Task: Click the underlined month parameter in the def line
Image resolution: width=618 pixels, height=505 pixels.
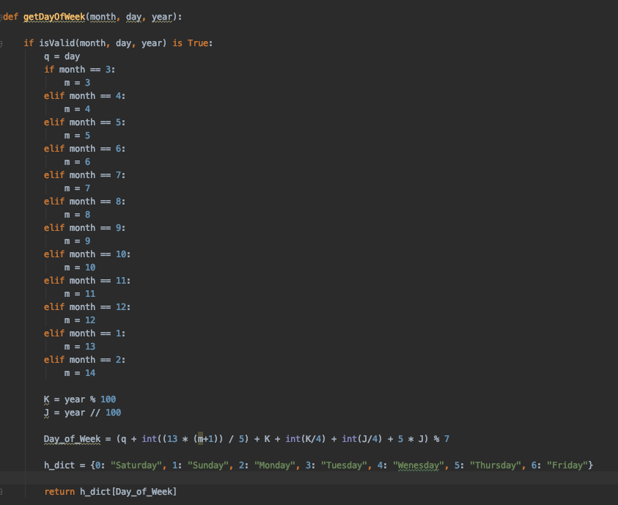Action: point(103,16)
